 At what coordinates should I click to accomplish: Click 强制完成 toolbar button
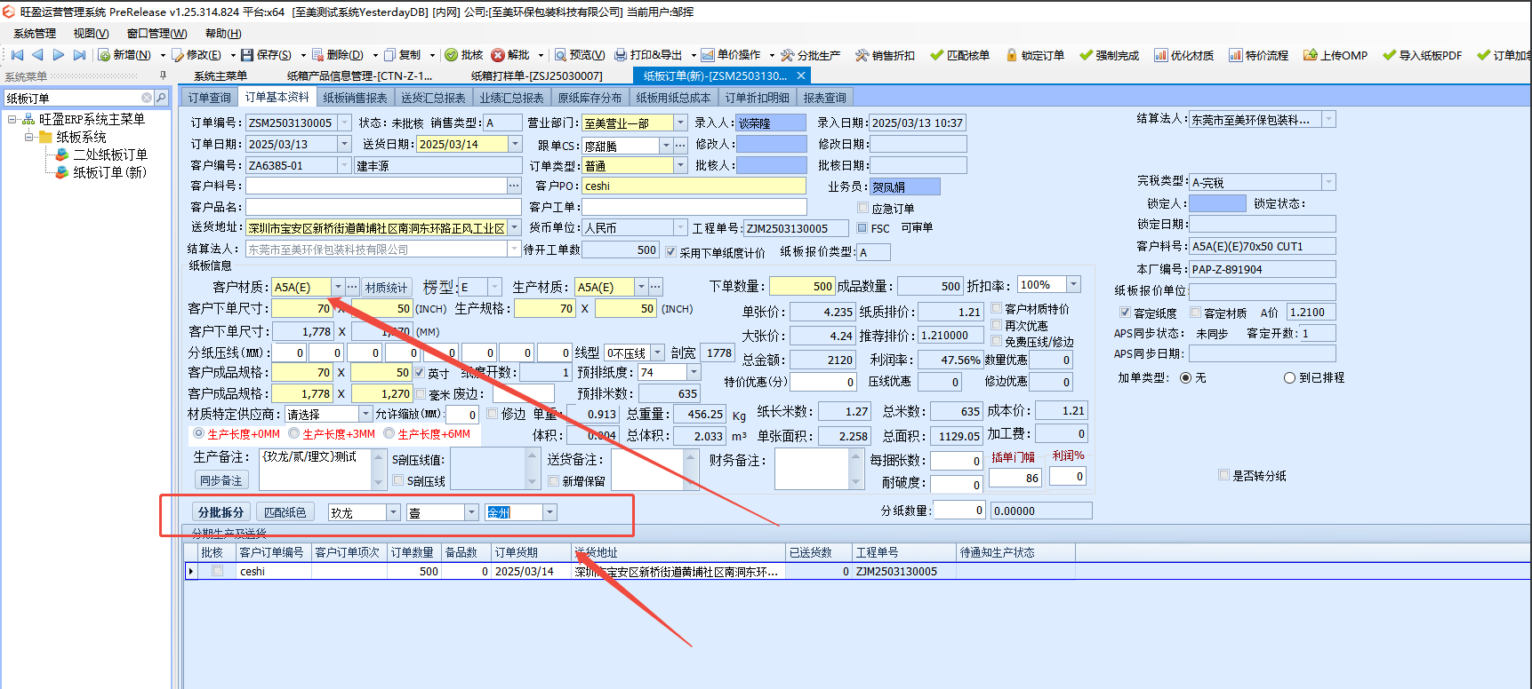tap(1109, 55)
